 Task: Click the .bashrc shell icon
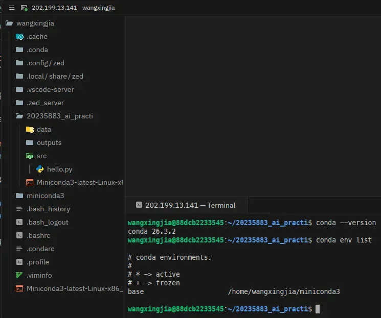(19, 235)
